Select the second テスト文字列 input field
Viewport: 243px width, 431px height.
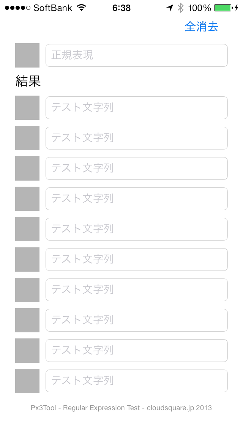click(x=137, y=138)
